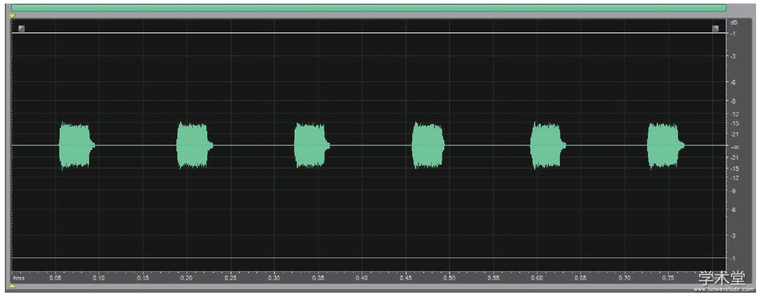Click the right corner handle icon beside the dB scale
This screenshot has width=760, height=298.
pos(715,29)
